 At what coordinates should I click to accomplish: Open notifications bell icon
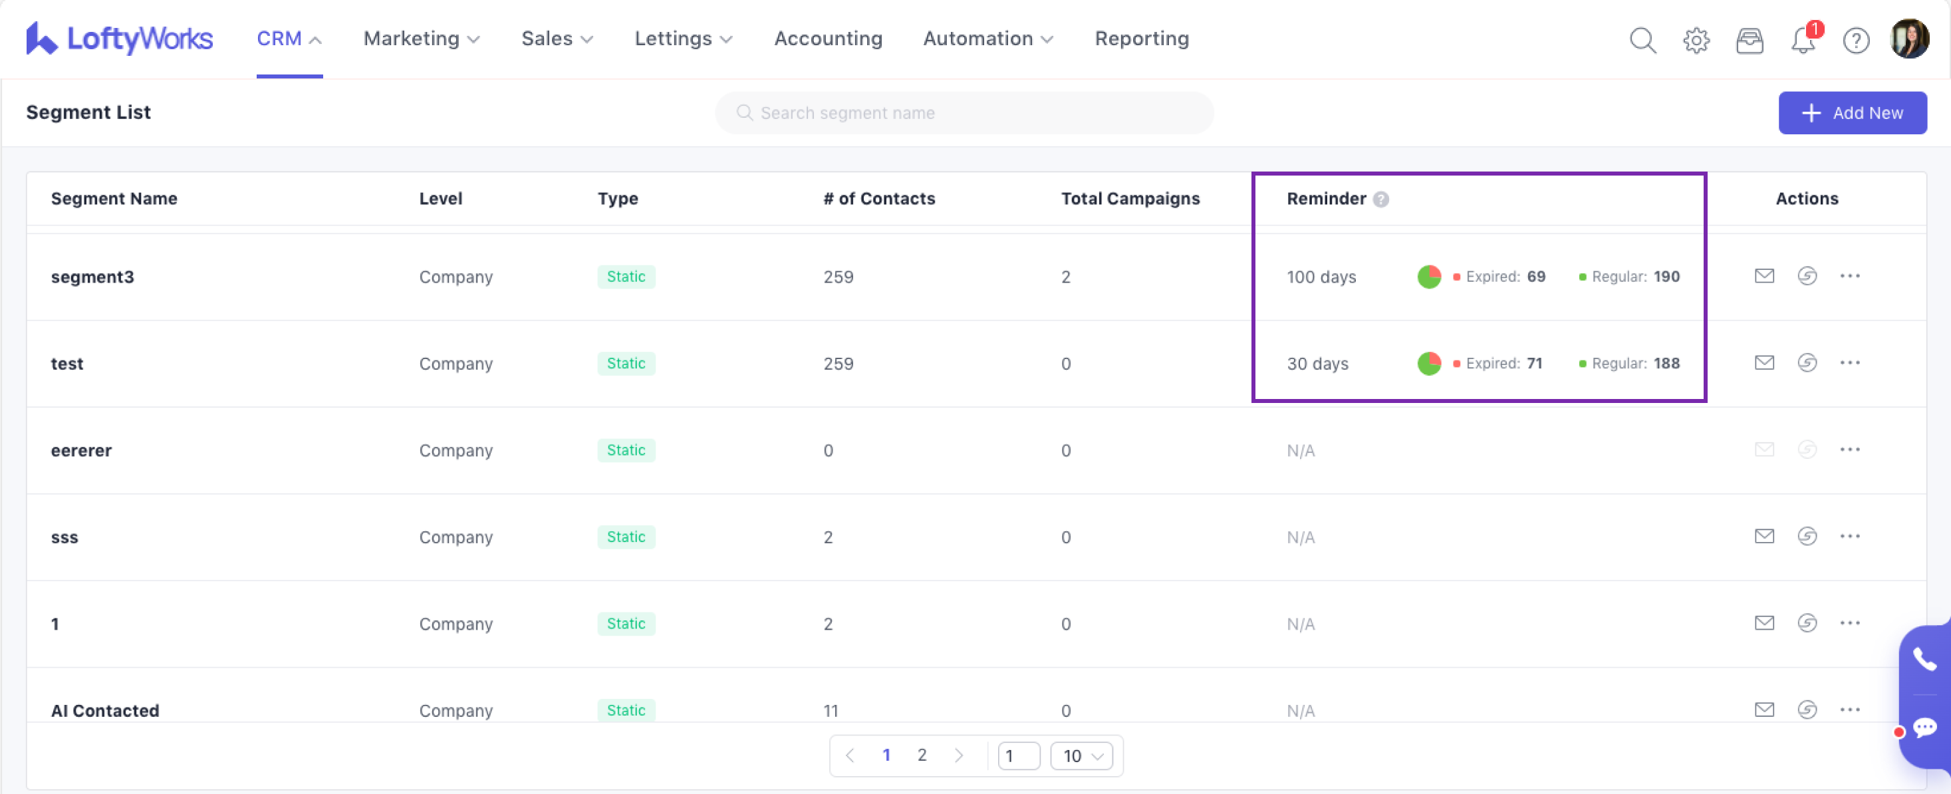coord(1803,39)
